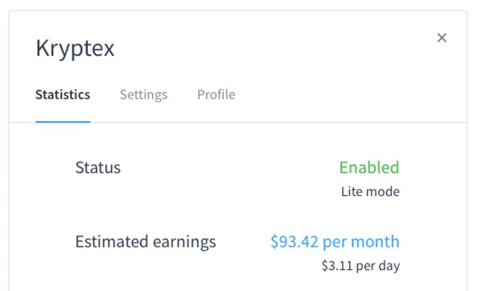Open the Profile tab
Viewport: 477px width, 291px height.
pyautogui.click(x=216, y=94)
